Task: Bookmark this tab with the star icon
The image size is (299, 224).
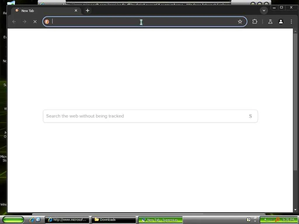Action: 240,22
